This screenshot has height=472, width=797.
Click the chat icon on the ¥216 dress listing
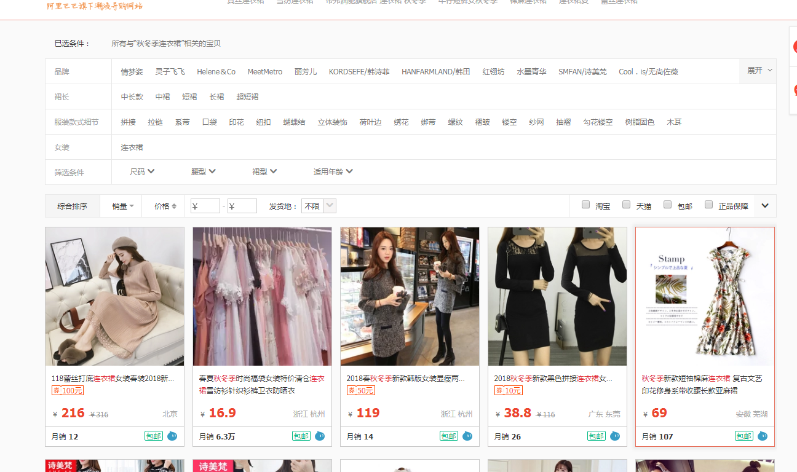point(172,436)
